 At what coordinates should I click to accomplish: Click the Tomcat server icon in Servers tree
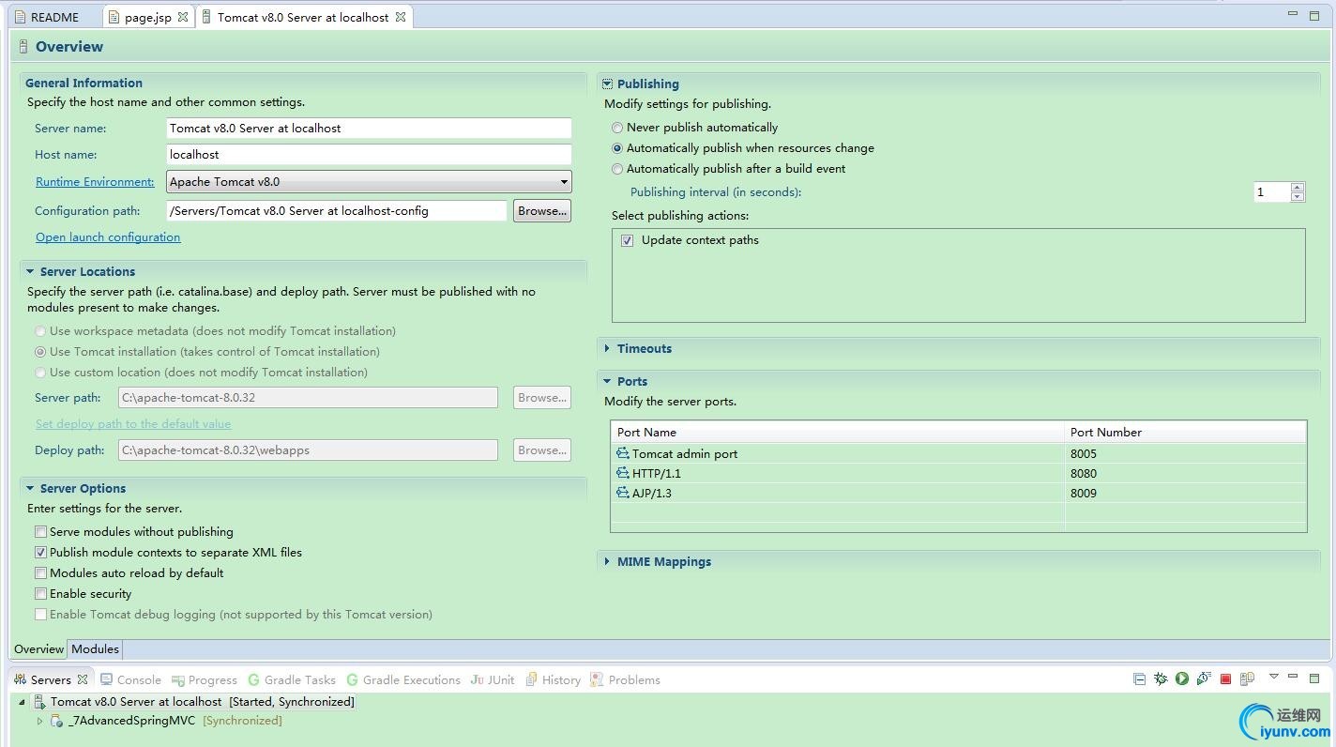[39, 701]
